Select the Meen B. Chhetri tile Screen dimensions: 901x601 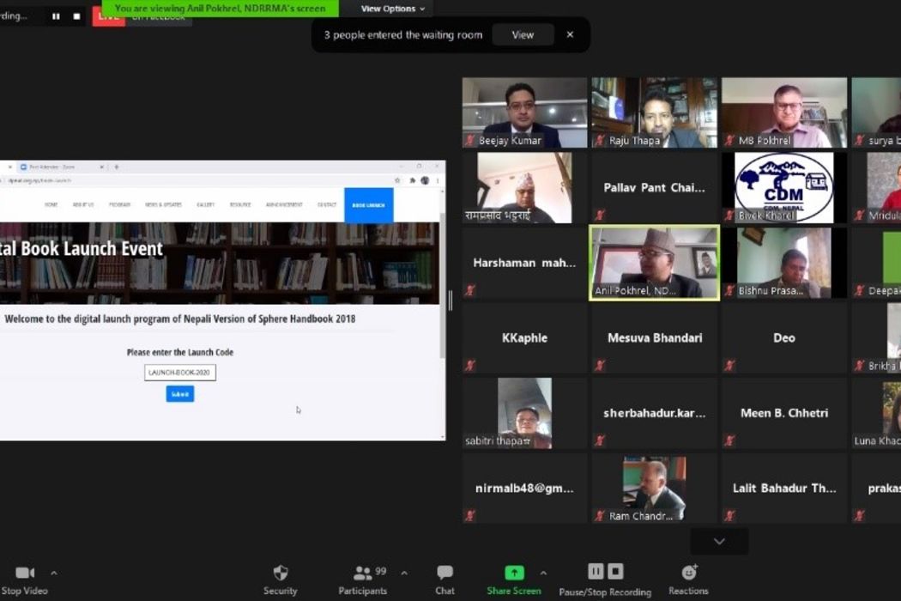[784, 413]
